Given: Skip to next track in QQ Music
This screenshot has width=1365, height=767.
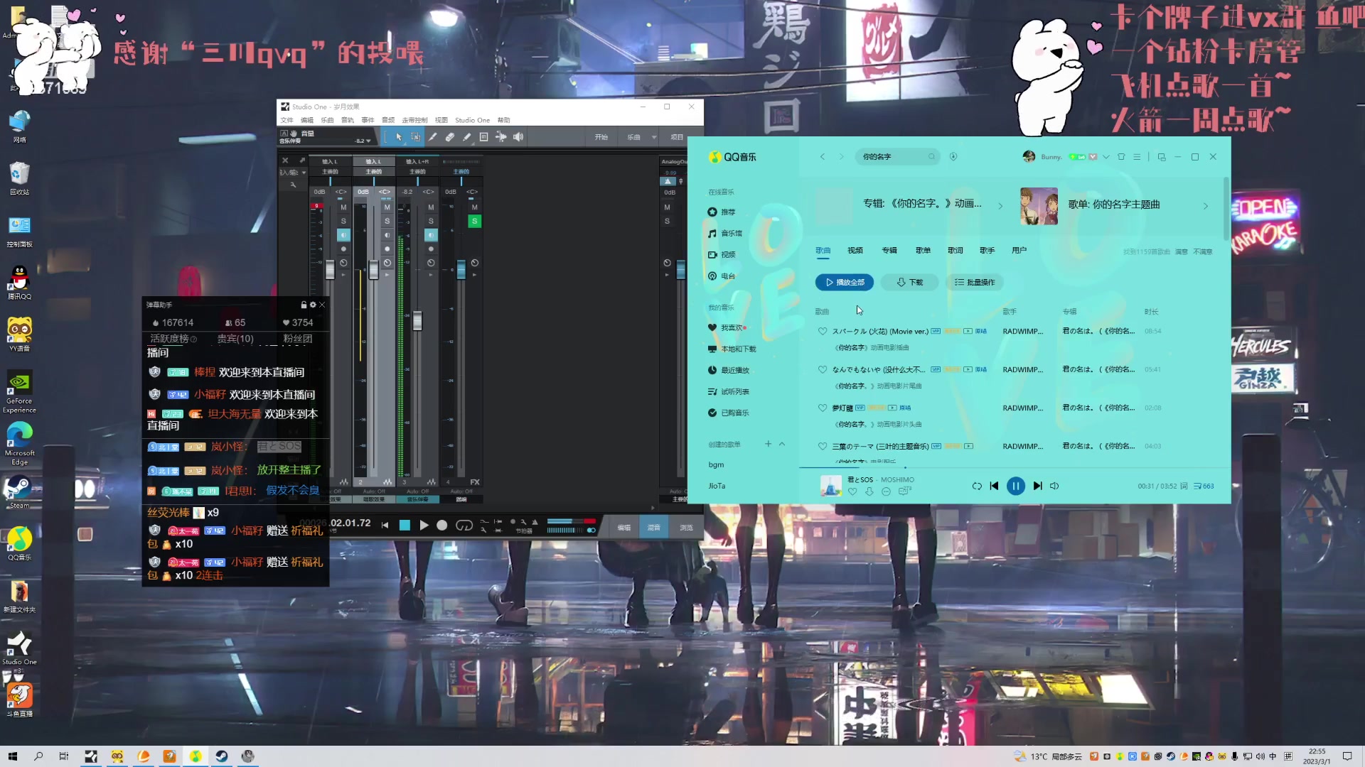Looking at the screenshot, I should point(1037,486).
